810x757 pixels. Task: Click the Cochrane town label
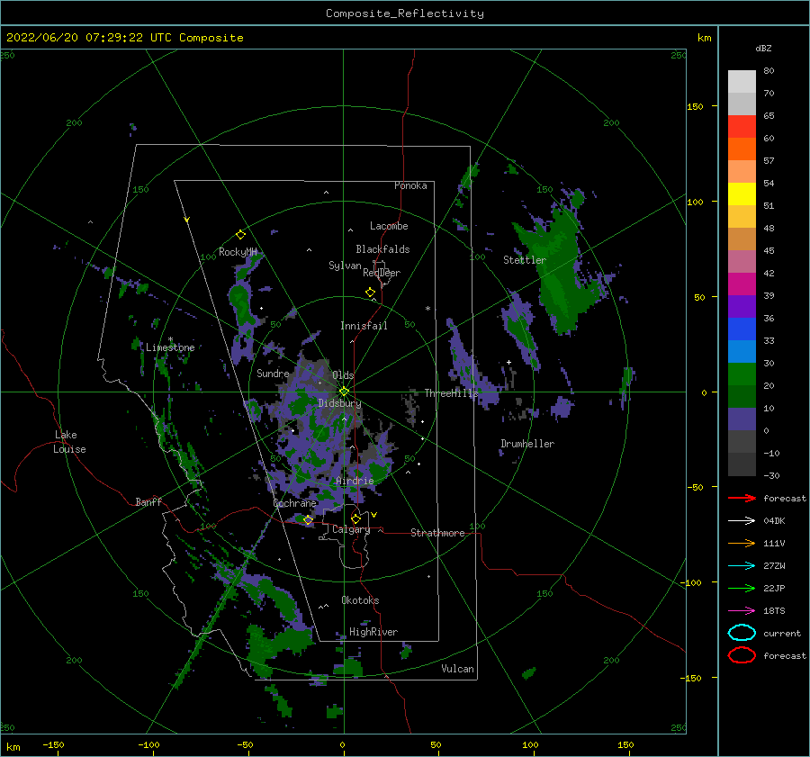pos(294,503)
